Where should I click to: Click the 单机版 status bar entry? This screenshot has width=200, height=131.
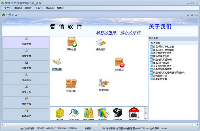tap(88, 128)
